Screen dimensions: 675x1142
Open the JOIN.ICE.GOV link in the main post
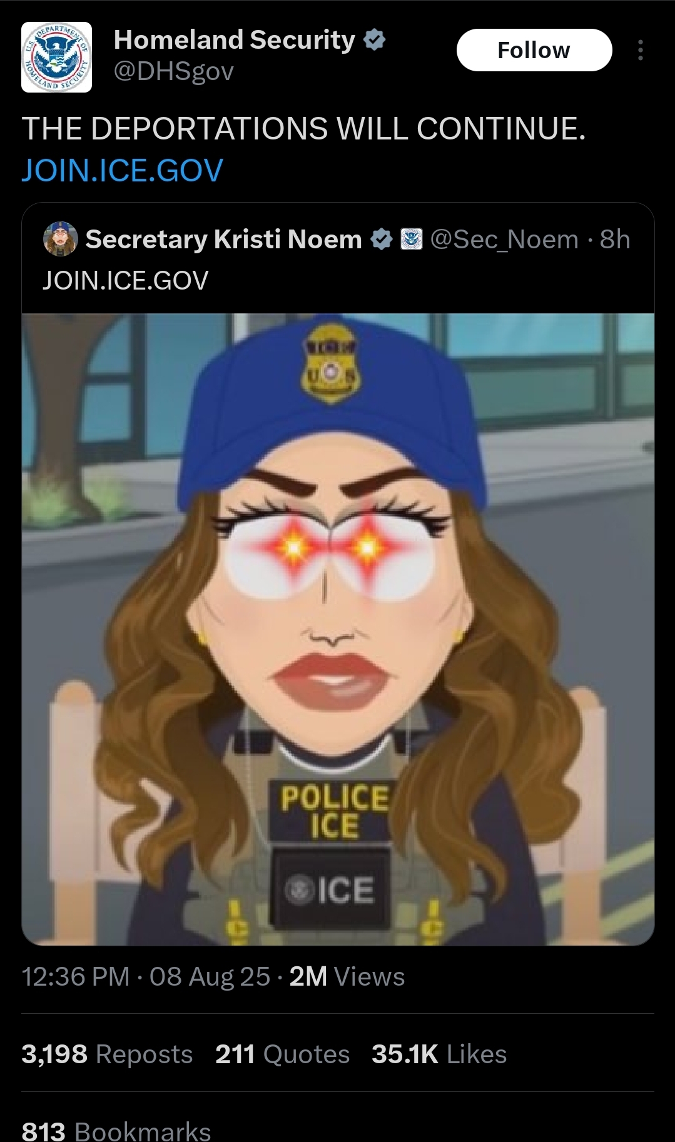click(x=123, y=170)
